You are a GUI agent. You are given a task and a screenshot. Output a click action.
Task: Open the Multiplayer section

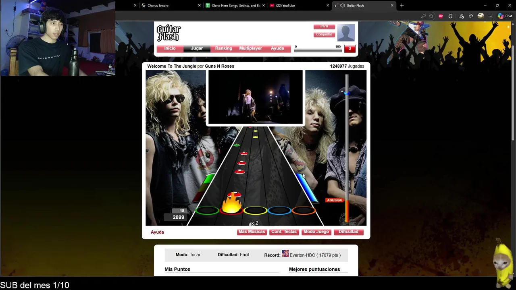tap(250, 48)
